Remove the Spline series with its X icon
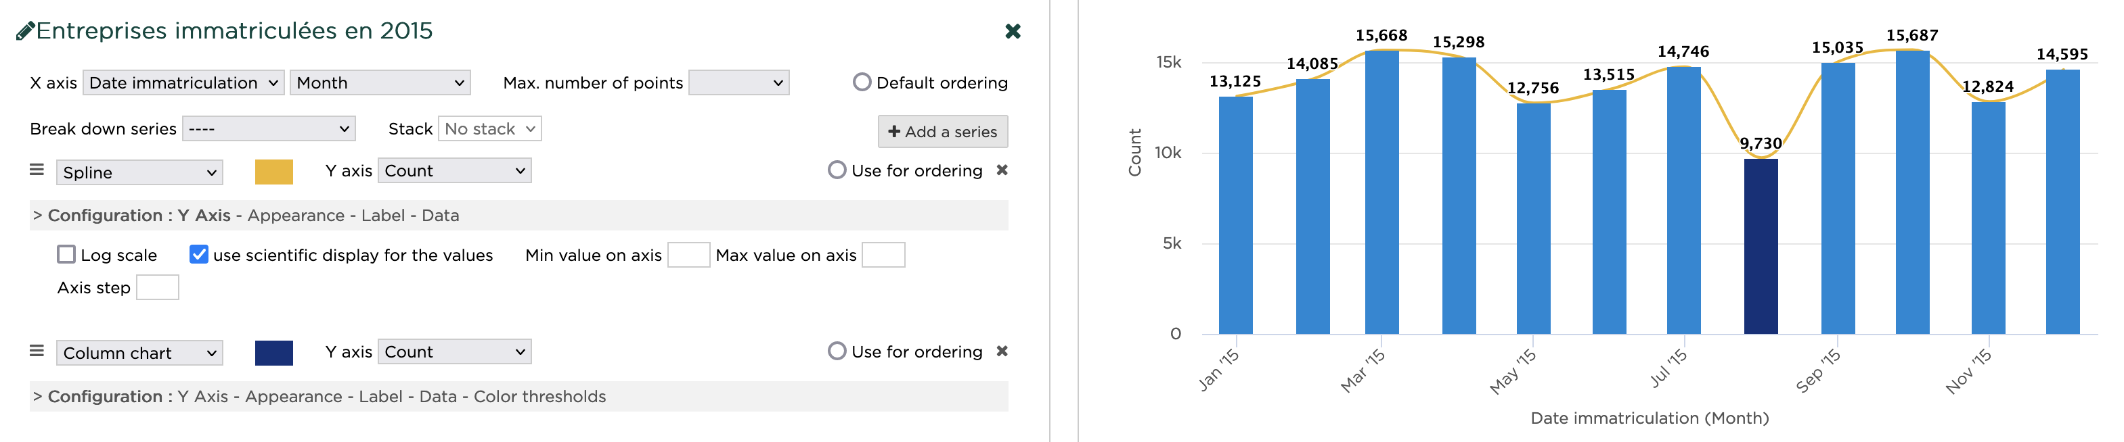The image size is (2124, 442). point(1002,170)
